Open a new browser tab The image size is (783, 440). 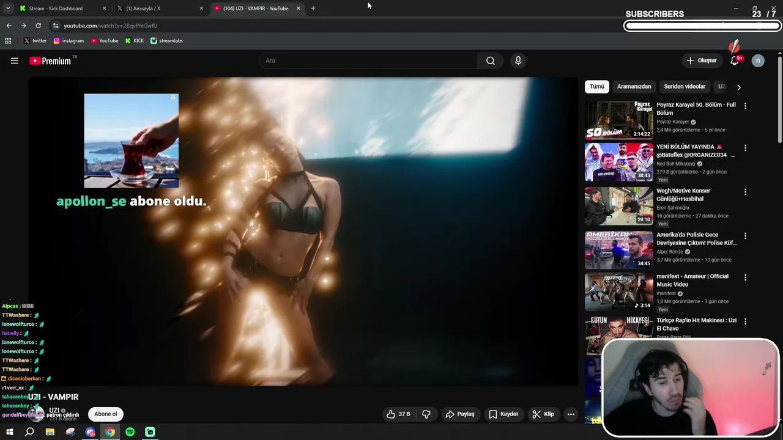pyautogui.click(x=313, y=9)
